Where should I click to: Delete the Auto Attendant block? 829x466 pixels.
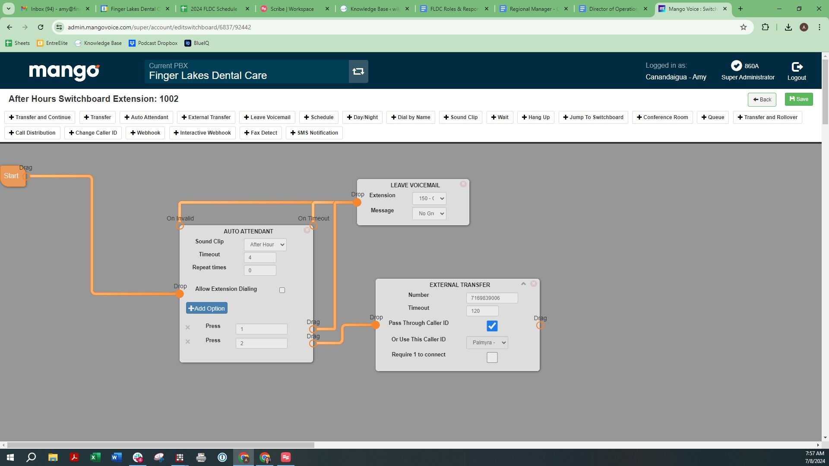[307, 230]
